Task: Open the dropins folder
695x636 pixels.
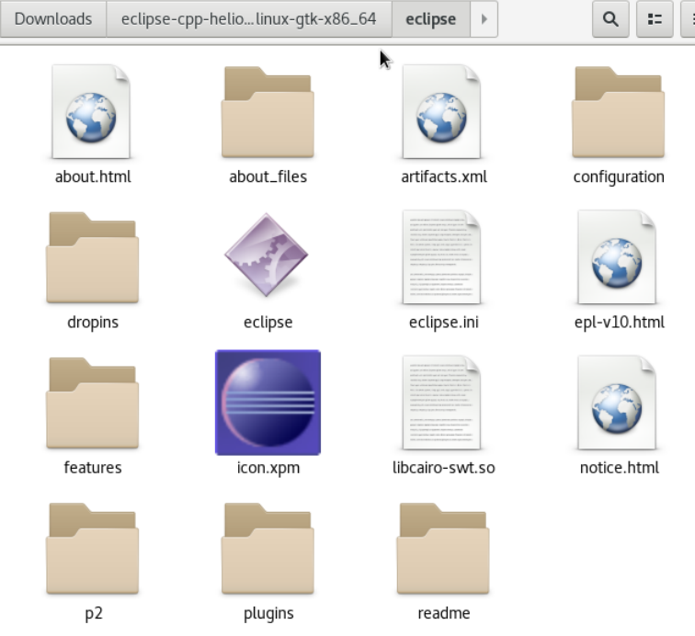Action: pyautogui.click(x=92, y=257)
